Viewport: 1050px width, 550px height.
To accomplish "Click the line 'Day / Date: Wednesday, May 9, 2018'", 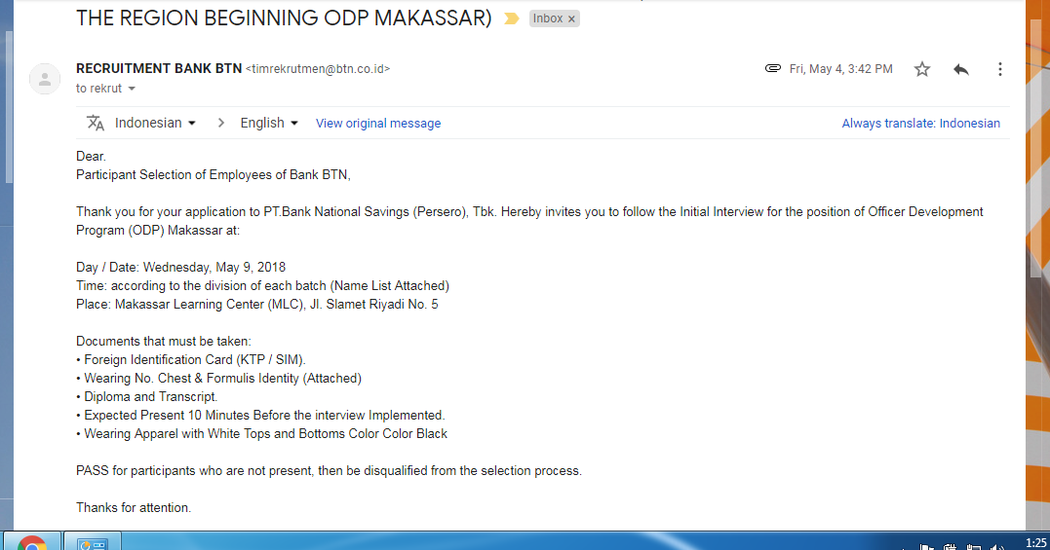I will coord(180,268).
